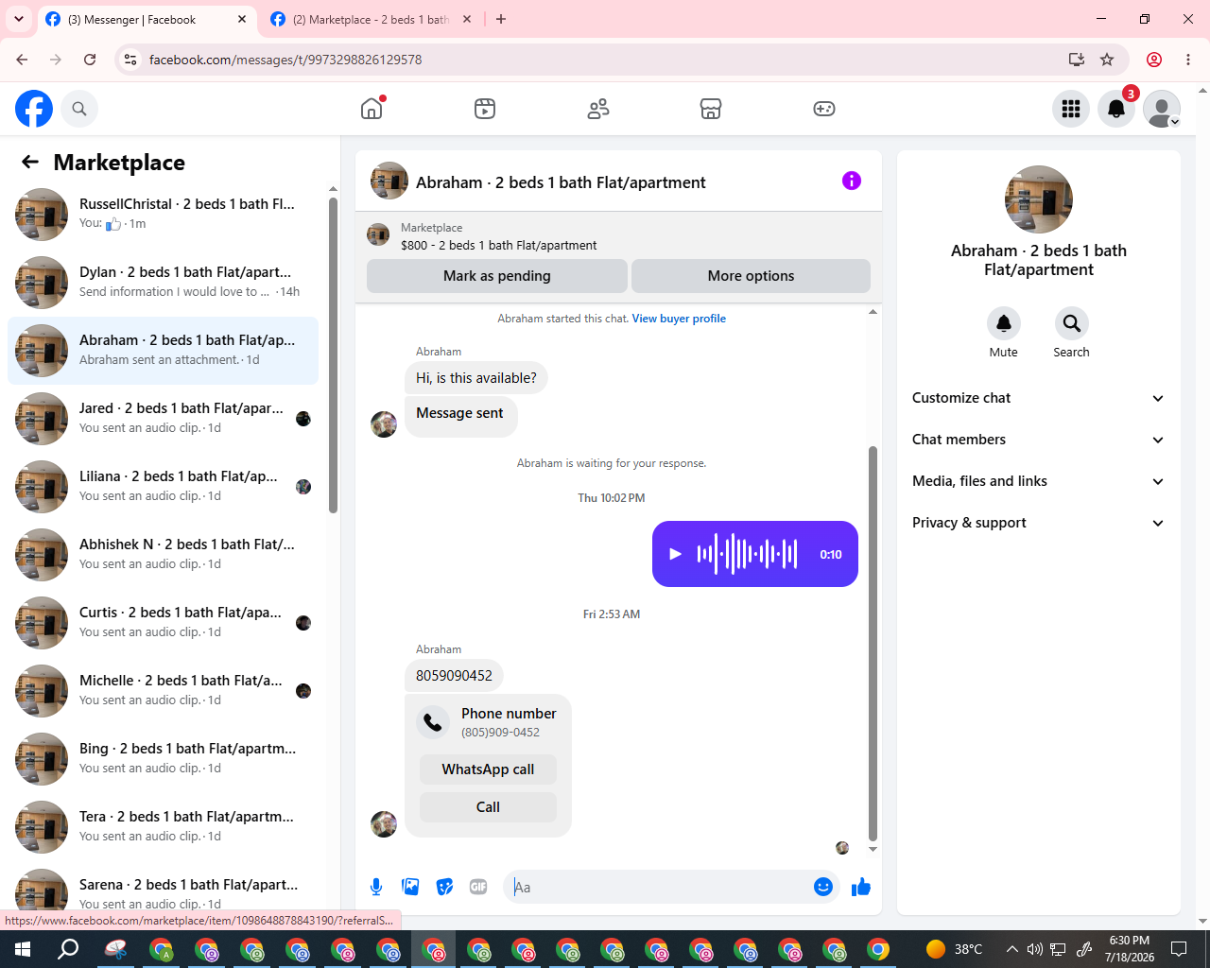1210x968 pixels.
Task: Send a thumbs-up like
Action: tap(861, 887)
